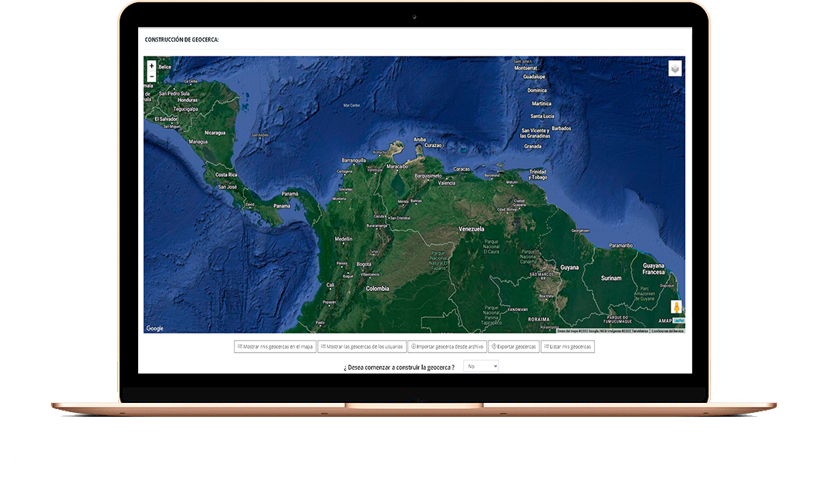Open the Condiciones del Servicio link
This screenshot has height=504, width=835.
pos(667,331)
